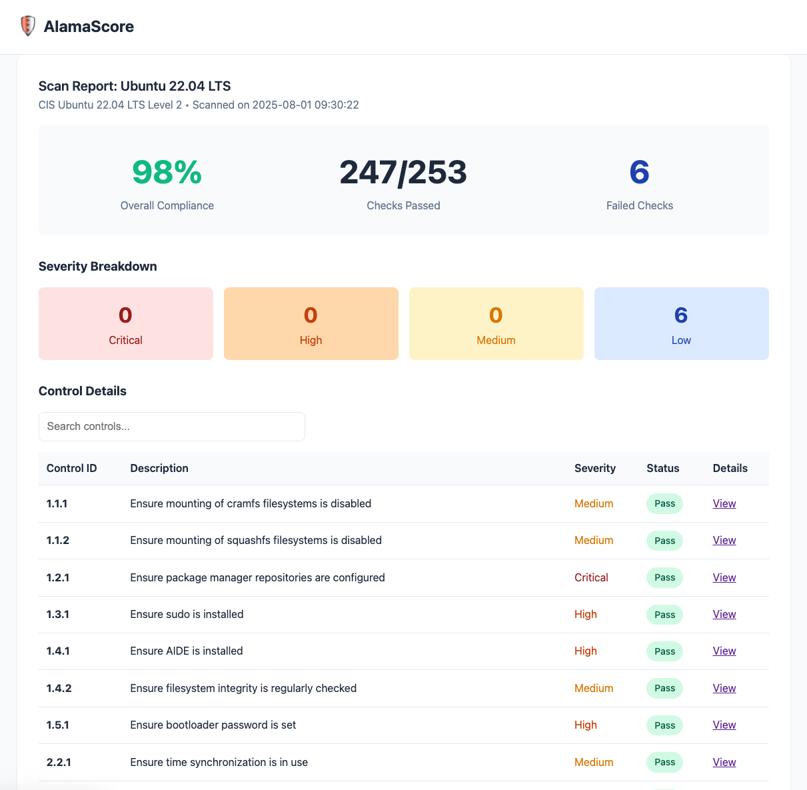Click the Pass badge for control 1.3.1
Screen dimensions: 807x790
[664, 615]
